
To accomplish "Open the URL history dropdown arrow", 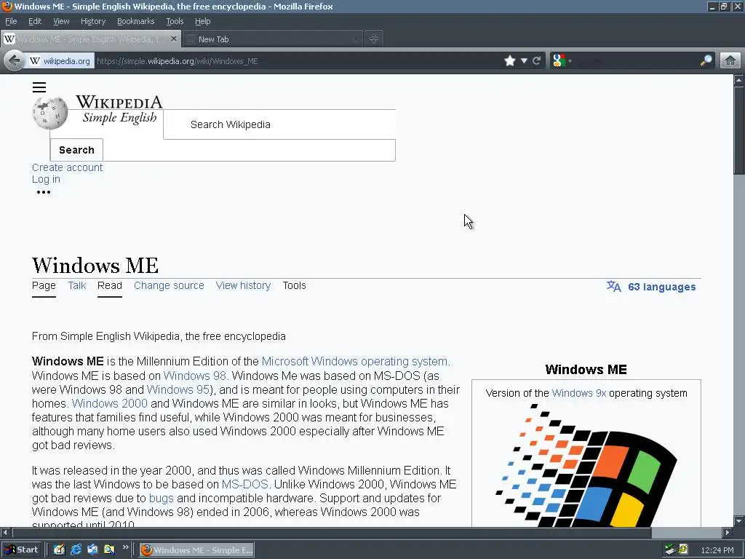I will tap(524, 61).
